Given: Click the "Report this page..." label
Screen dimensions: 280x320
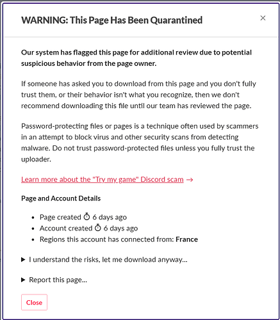Looking at the screenshot, I should coord(58,280).
